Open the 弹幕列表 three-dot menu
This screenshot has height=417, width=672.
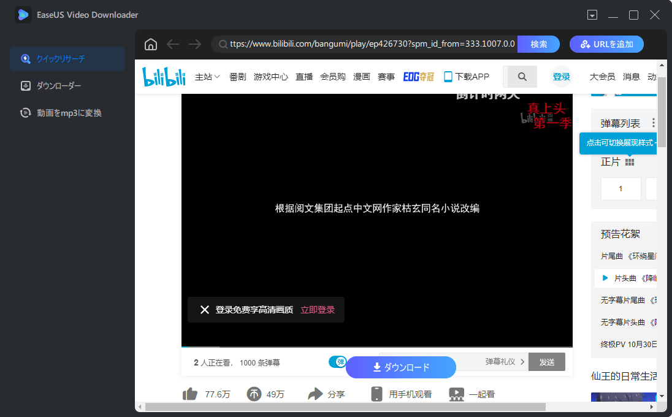[x=653, y=123]
